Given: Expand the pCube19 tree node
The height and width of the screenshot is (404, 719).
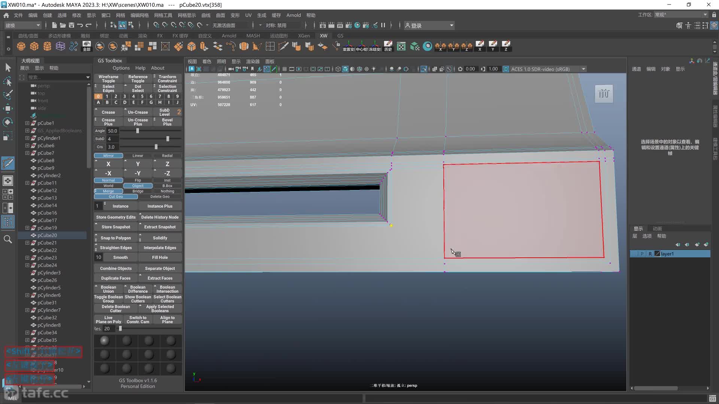Looking at the screenshot, I should pos(27,228).
